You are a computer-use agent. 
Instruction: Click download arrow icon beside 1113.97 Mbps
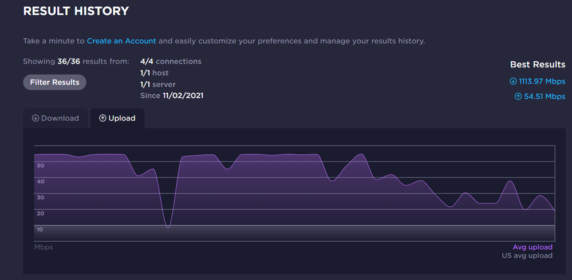point(513,81)
